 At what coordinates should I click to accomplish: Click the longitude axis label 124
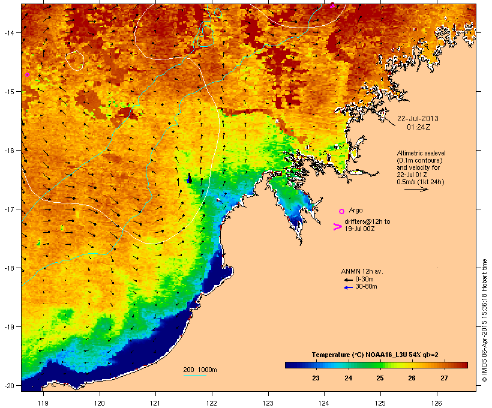pyautogui.click(x=324, y=403)
